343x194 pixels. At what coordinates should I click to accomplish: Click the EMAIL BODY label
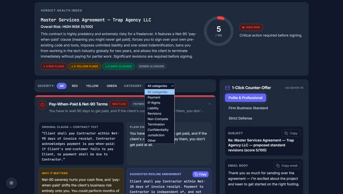tap(238, 166)
